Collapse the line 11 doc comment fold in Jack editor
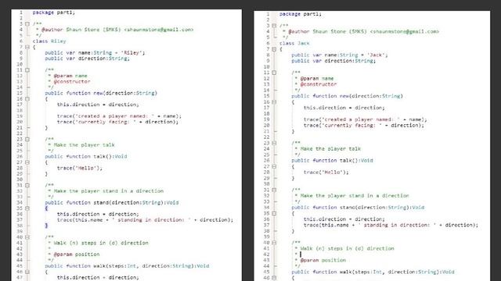501x281 pixels. pyautogui.click(x=274, y=73)
